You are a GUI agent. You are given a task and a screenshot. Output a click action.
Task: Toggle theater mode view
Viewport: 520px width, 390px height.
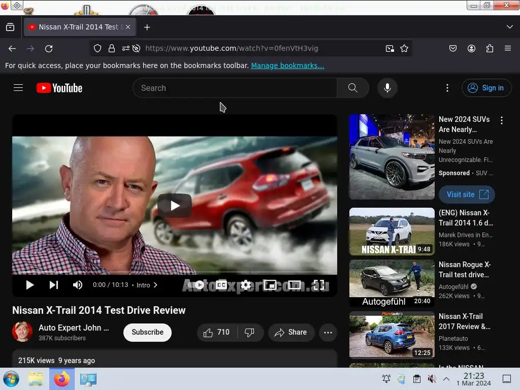[x=294, y=285]
